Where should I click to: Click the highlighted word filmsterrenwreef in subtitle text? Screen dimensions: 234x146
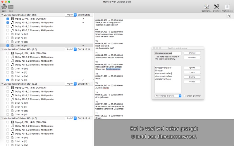[113, 69]
